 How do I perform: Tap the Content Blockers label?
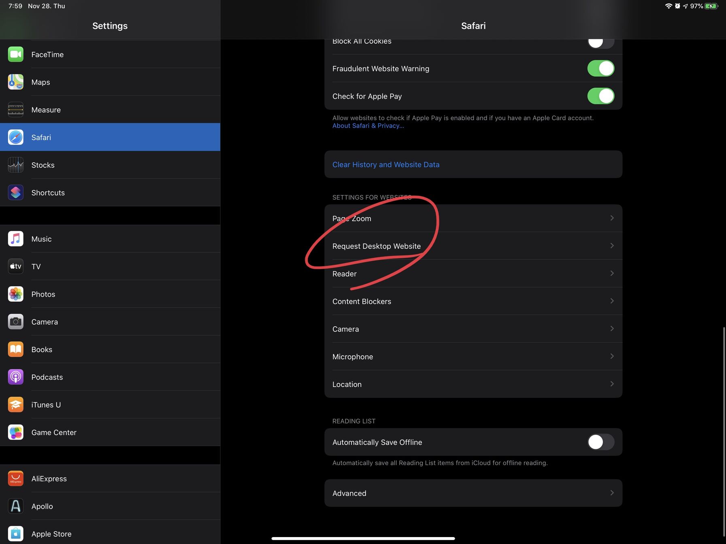[362, 302]
